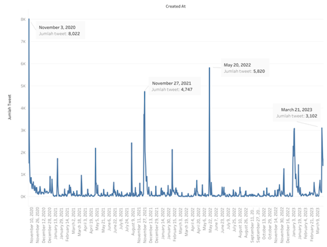Image resolution: width=327 pixels, height=247 pixels.
Task: Click the 5K y-axis tick label
Action: point(23,86)
